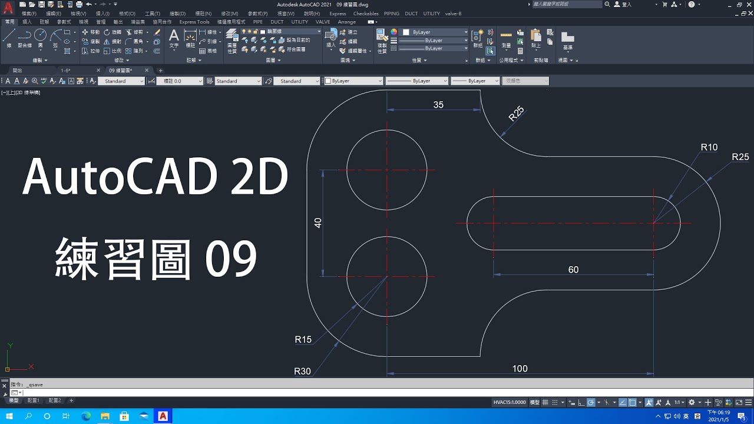
Task: Open the 檔案(F) menu
Action: [29, 13]
